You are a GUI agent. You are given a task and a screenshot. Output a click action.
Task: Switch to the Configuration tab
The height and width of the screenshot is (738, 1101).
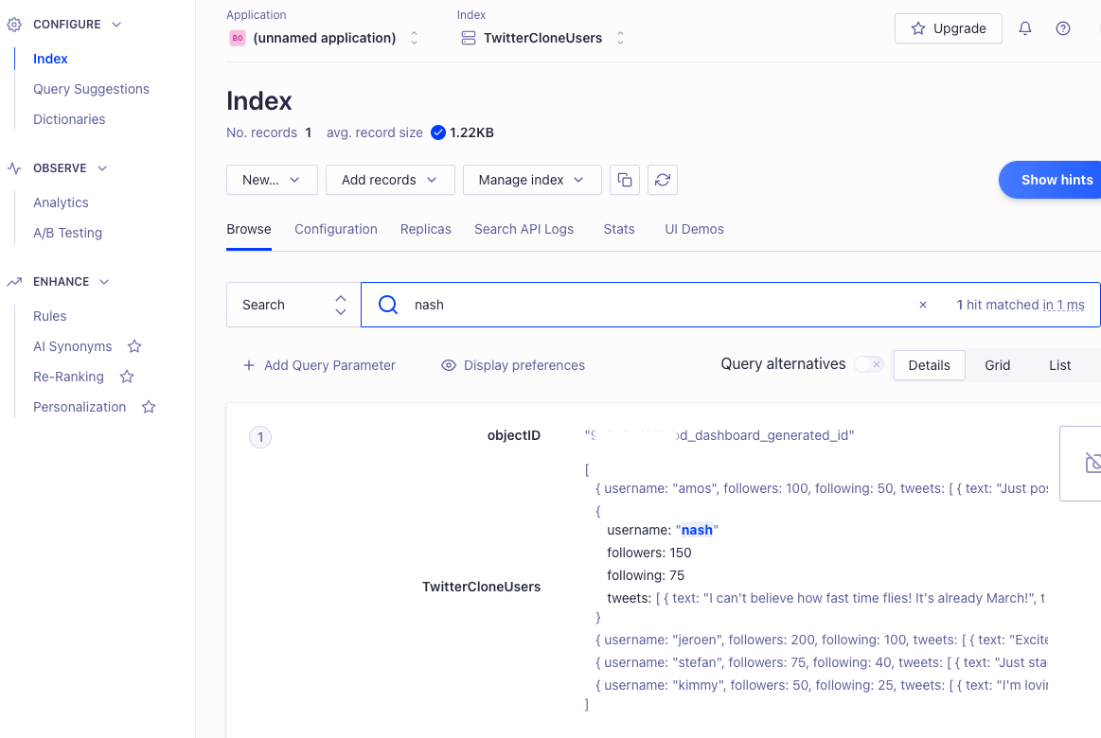(336, 229)
